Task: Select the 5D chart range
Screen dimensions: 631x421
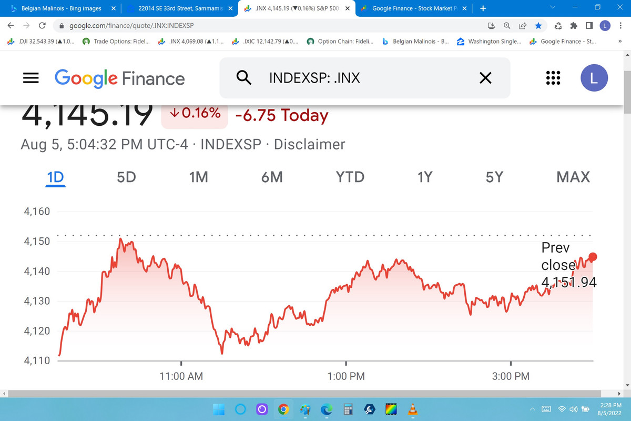Action: tap(127, 177)
